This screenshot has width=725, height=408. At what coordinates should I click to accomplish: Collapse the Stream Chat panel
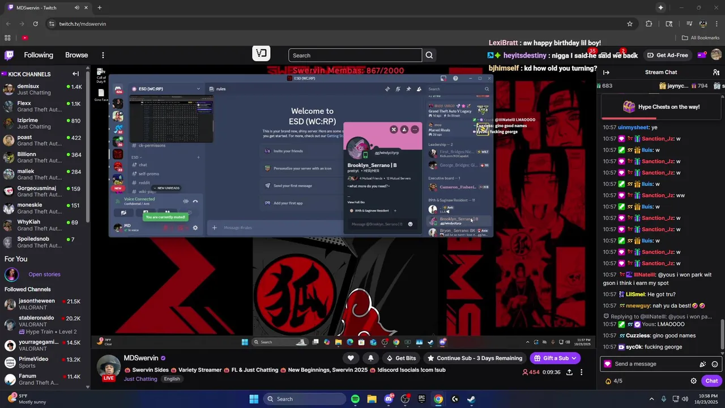click(x=606, y=72)
